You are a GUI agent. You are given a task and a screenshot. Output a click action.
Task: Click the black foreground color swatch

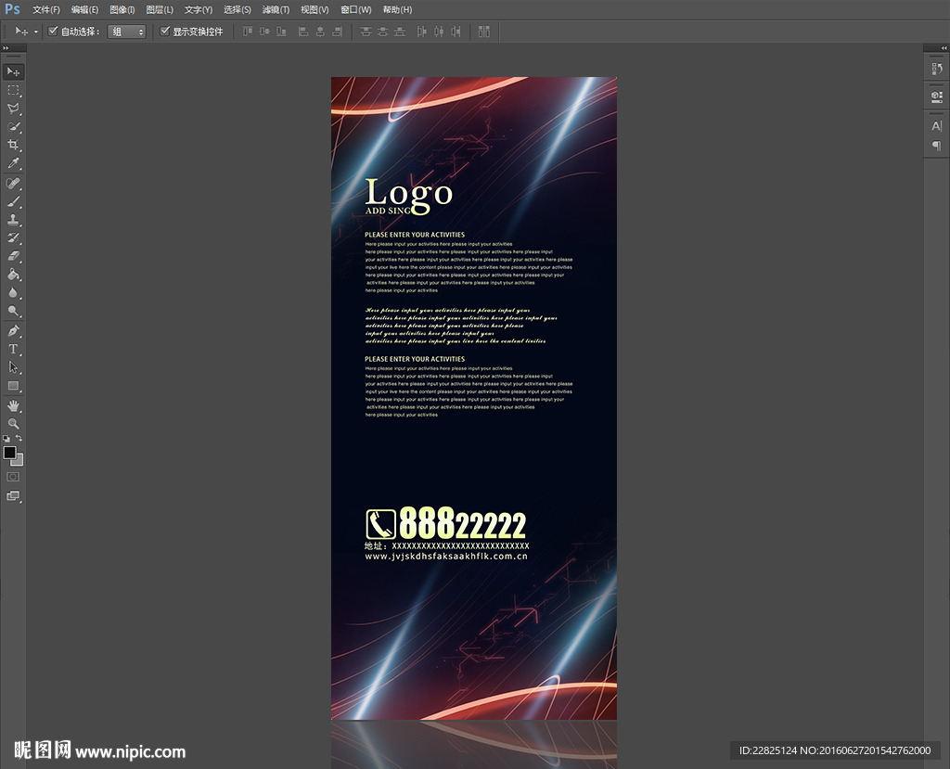pos(9,452)
